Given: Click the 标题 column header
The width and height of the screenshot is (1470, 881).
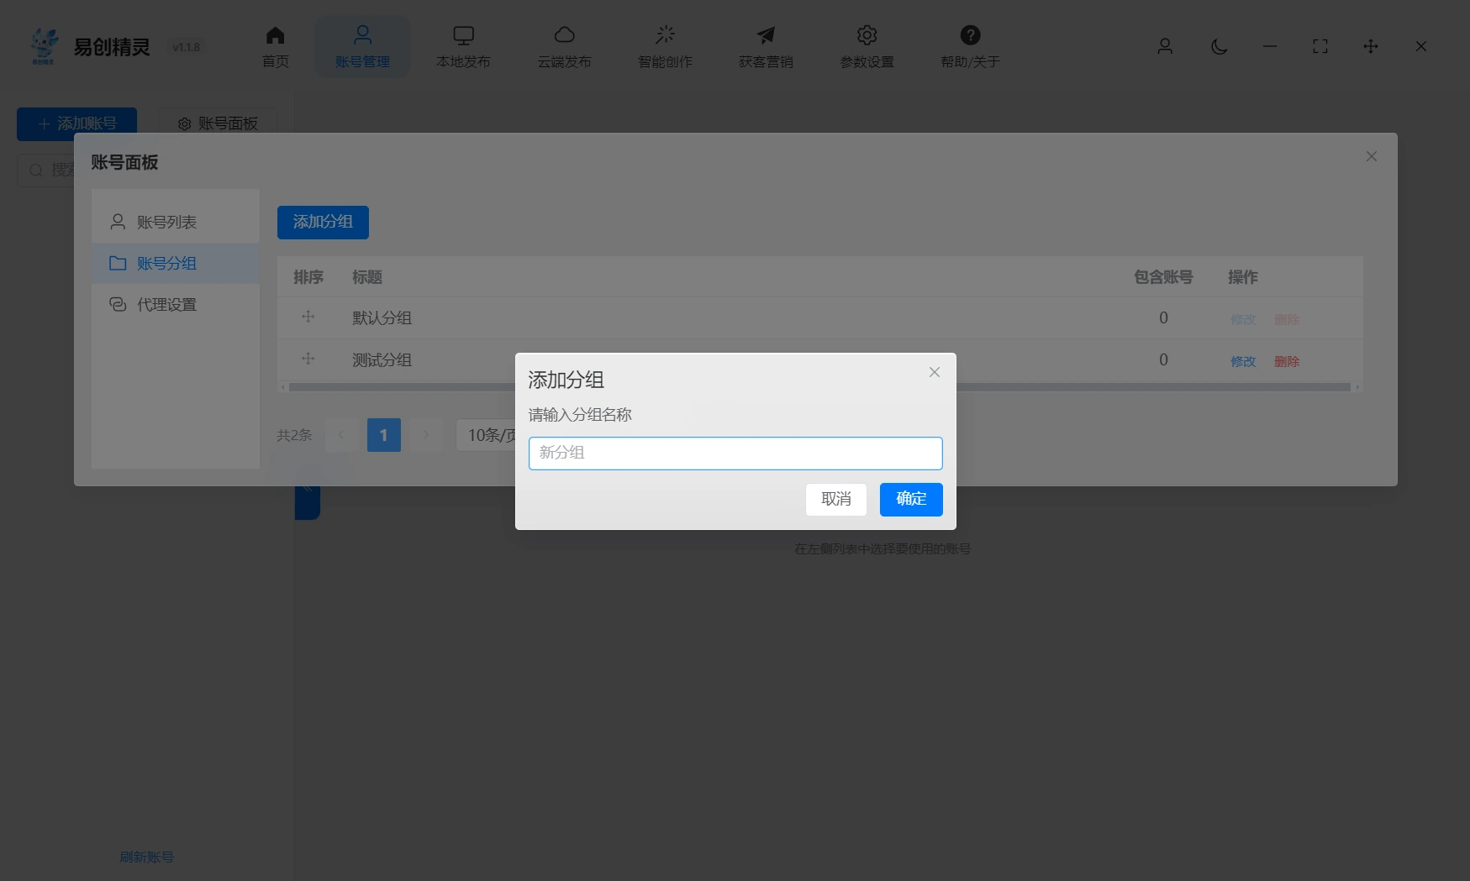Looking at the screenshot, I should coord(367,277).
